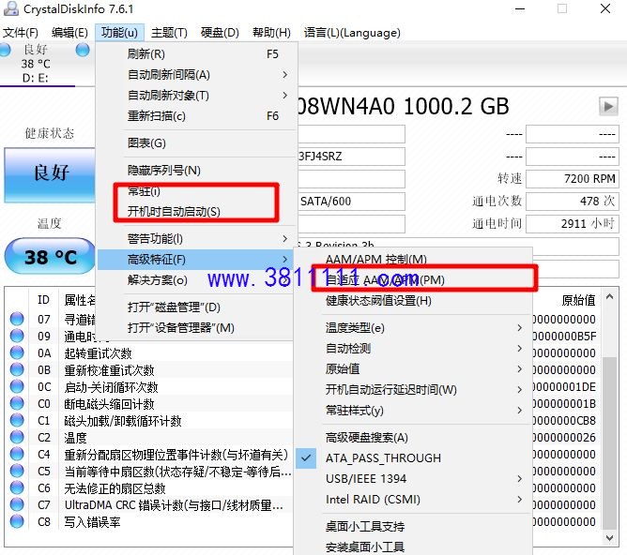Click the second disk status circle icon
Viewport: 627px width, 555px height.
tap(83, 50)
